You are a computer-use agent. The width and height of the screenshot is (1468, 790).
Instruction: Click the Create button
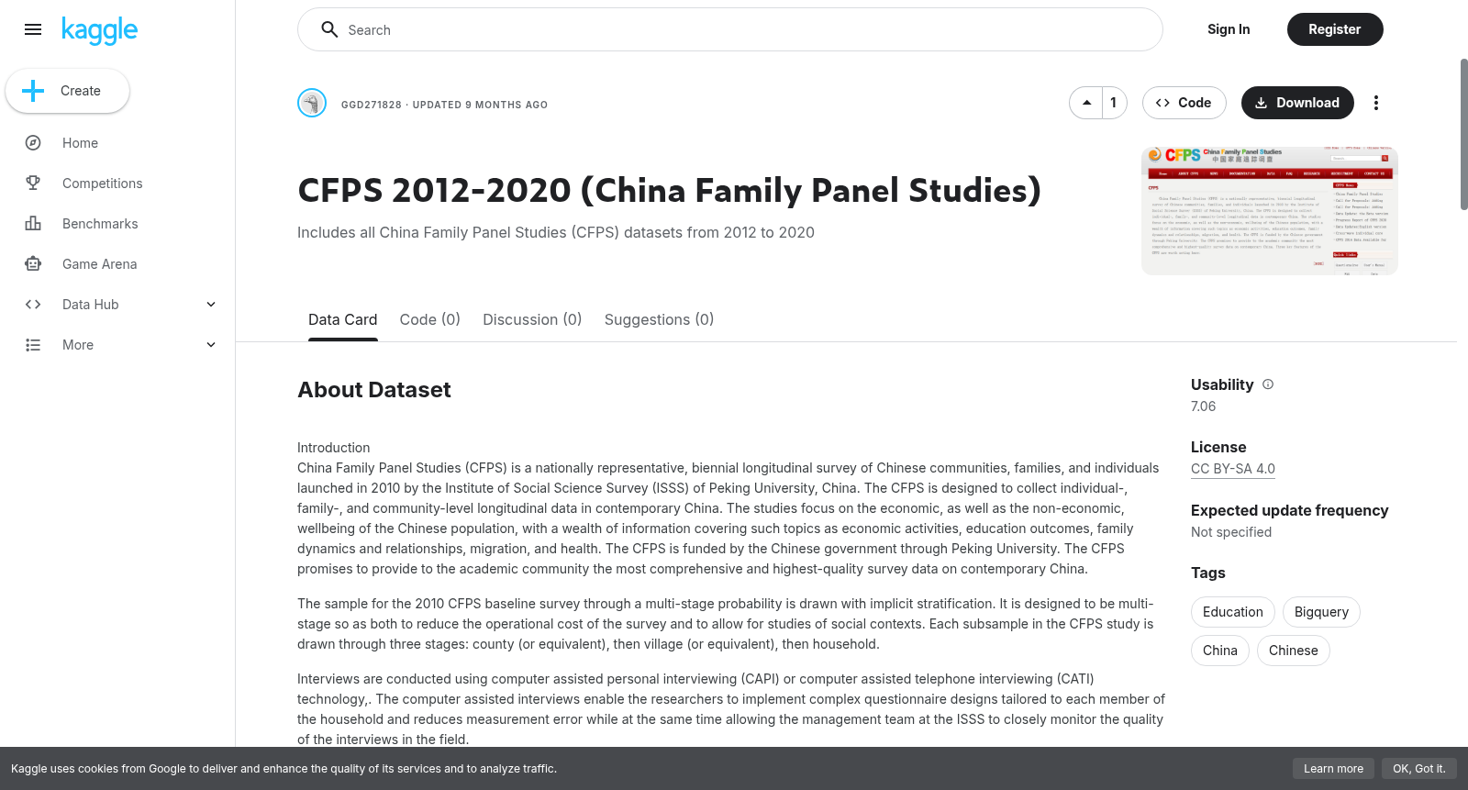point(67,91)
